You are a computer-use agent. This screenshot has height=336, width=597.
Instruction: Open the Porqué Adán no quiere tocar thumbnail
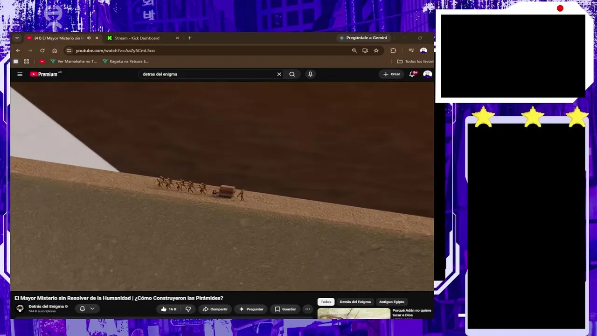pos(354,314)
